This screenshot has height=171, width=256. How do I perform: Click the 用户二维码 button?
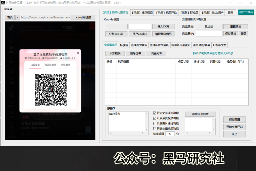[x=246, y=12]
